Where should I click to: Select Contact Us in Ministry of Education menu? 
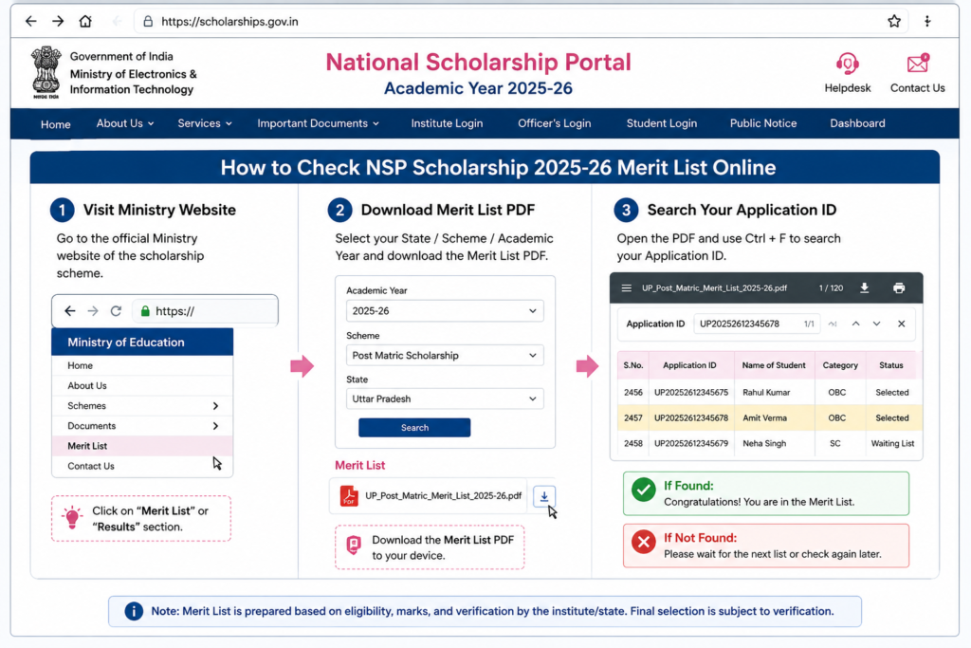coord(142,466)
